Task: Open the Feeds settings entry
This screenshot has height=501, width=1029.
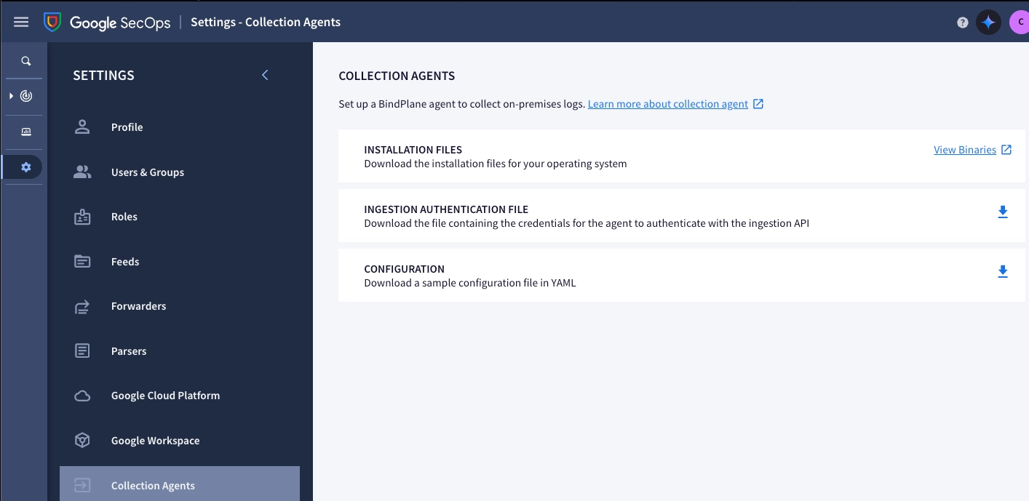Action: 125,261
